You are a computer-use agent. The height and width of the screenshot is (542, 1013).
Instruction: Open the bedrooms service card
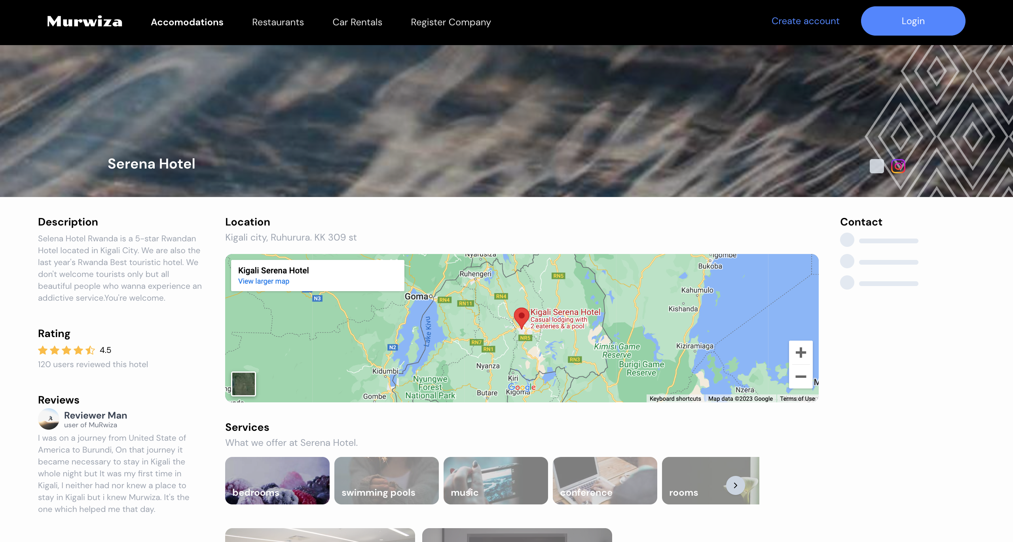coord(277,481)
